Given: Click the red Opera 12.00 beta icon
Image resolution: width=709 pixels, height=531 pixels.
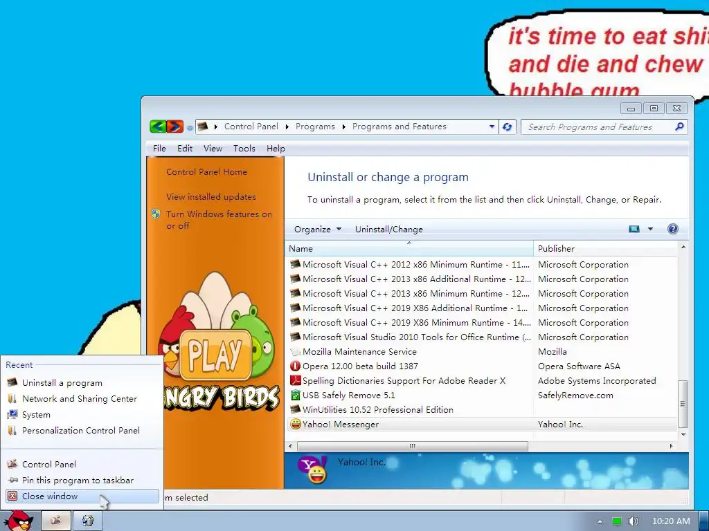Looking at the screenshot, I should (x=295, y=366).
